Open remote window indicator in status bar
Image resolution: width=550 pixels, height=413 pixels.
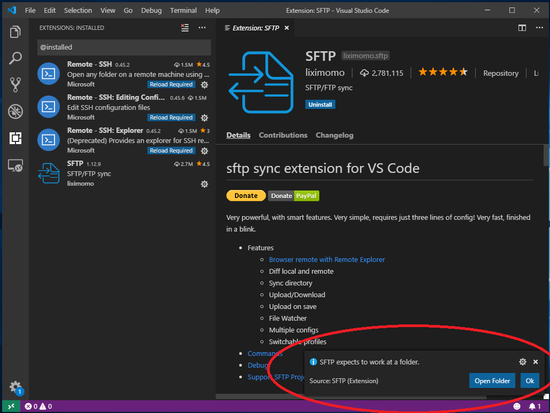pyautogui.click(x=11, y=407)
